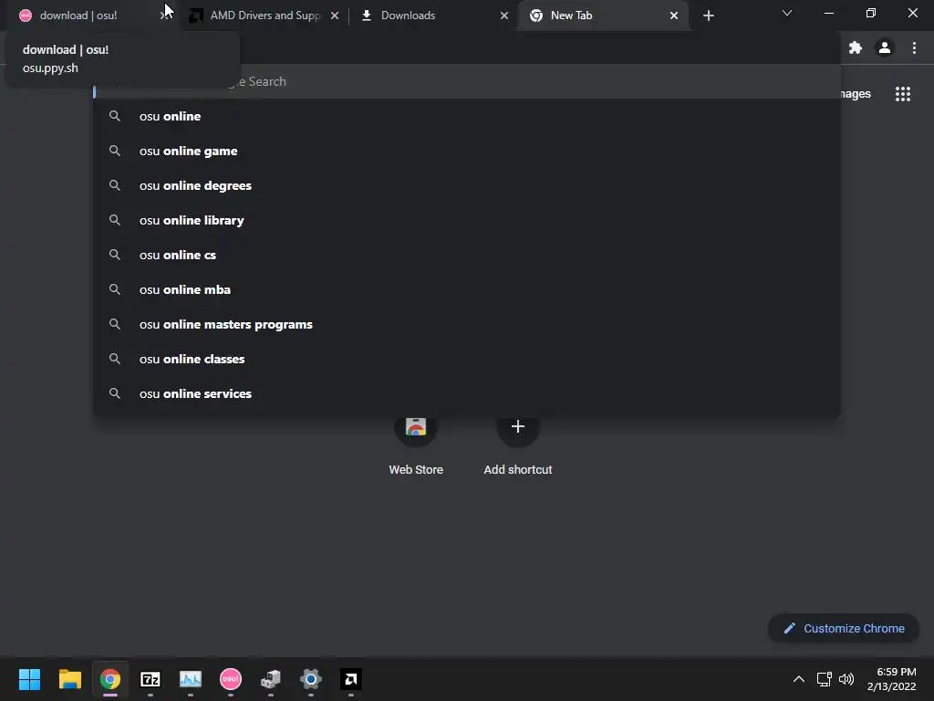934x701 pixels.
Task: Open the Extensions puzzle icon
Action: 856,47
